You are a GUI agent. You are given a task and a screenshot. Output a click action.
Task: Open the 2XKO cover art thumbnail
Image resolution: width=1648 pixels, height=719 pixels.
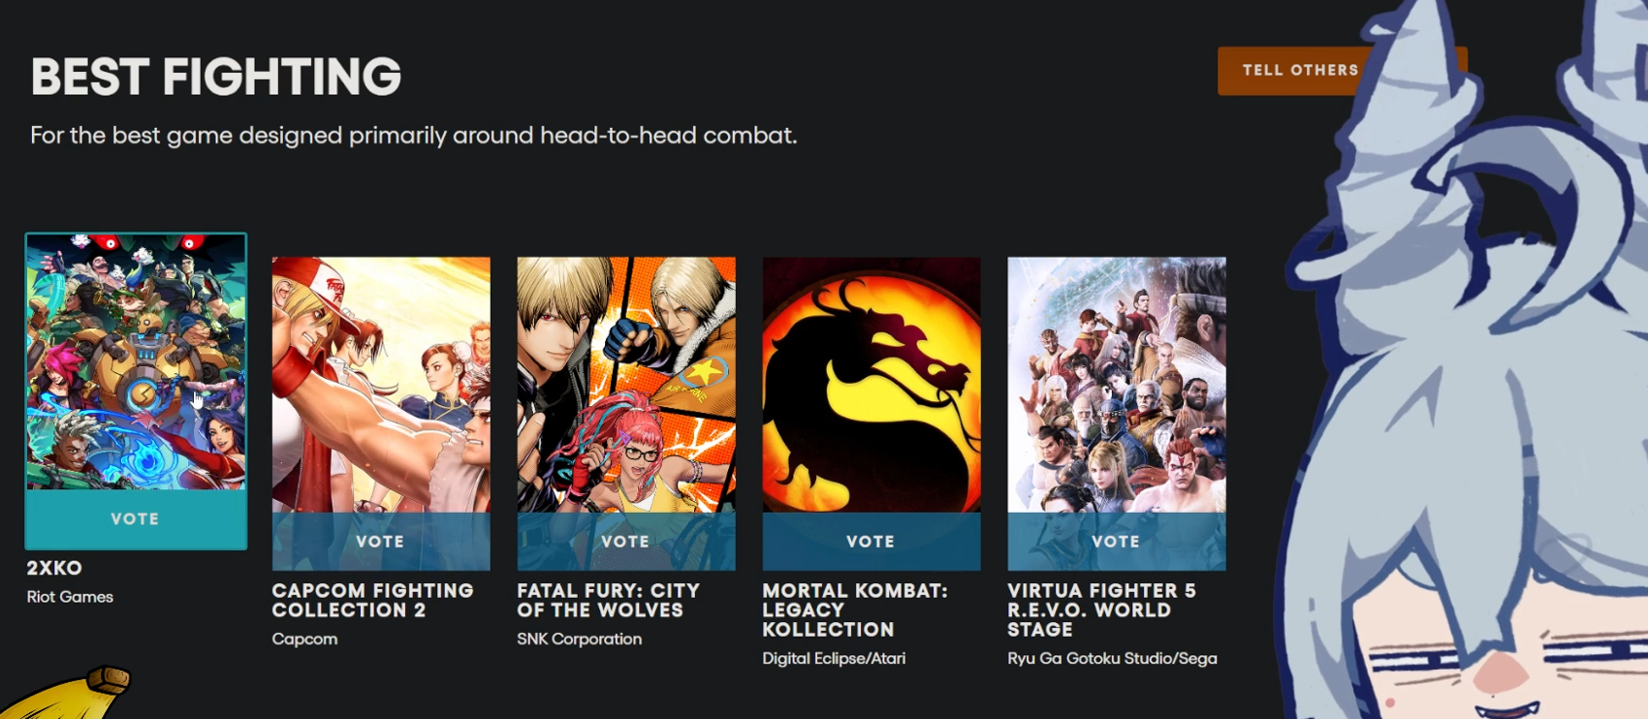(136, 361)
